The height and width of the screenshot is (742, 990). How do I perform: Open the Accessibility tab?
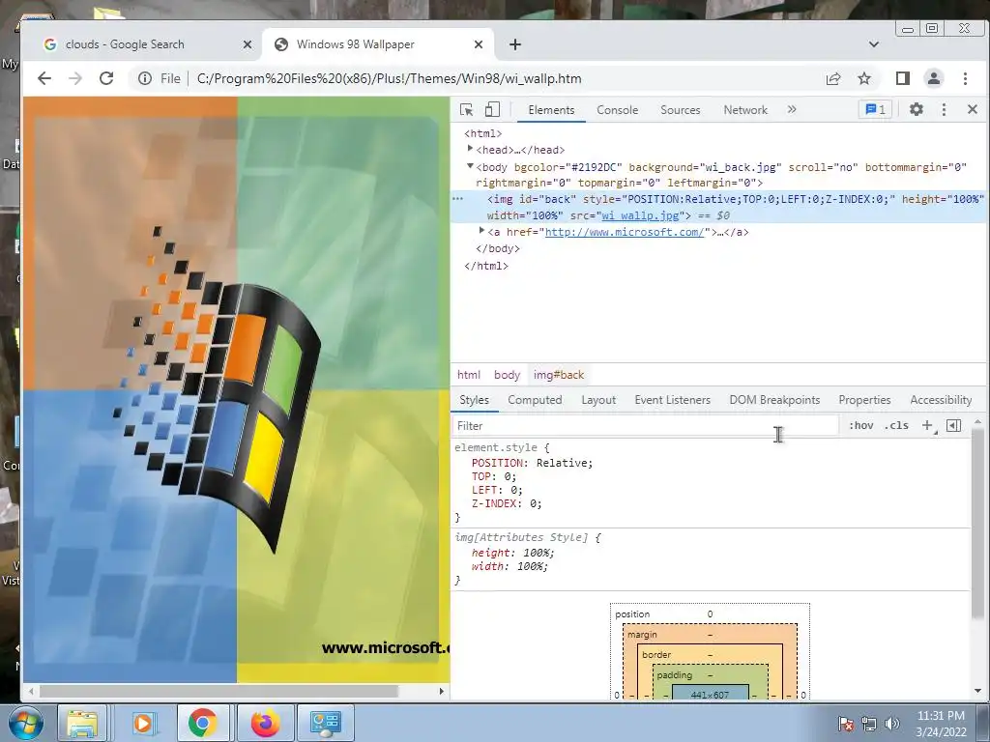pyautogui.click(x=941, y=400)
